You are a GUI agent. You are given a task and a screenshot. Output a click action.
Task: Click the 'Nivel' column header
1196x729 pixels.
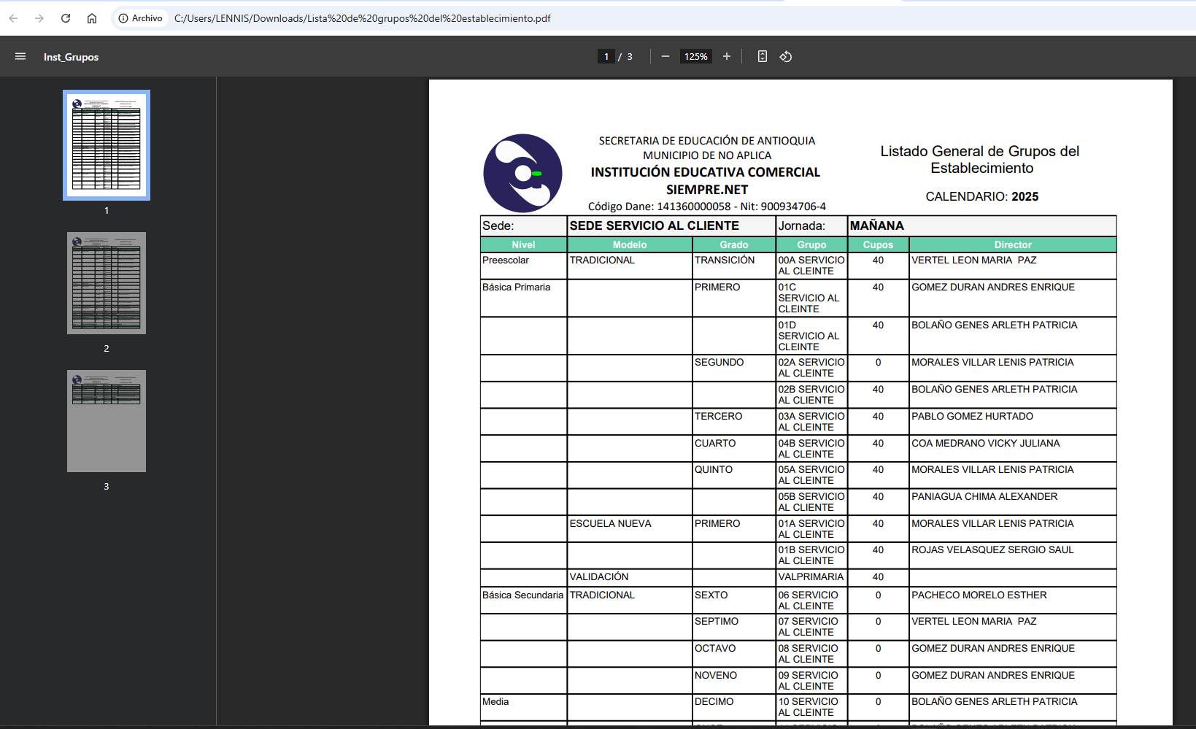(523, 244)
